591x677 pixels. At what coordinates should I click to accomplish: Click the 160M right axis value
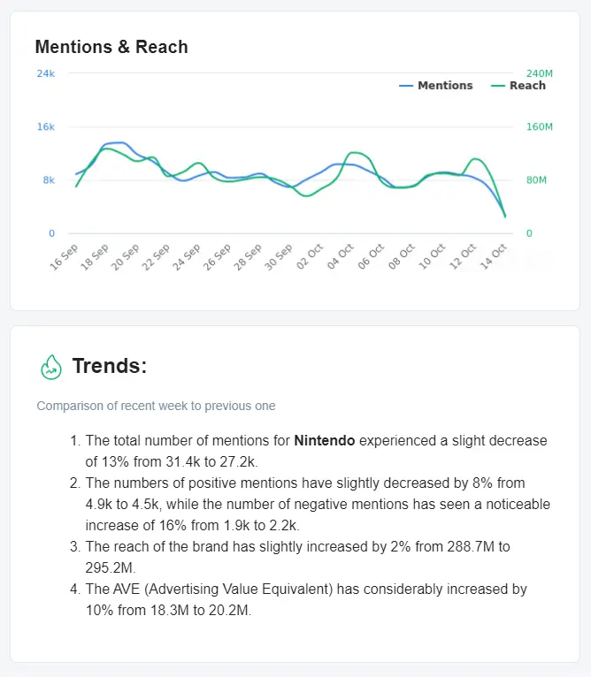tap(540, 127)
